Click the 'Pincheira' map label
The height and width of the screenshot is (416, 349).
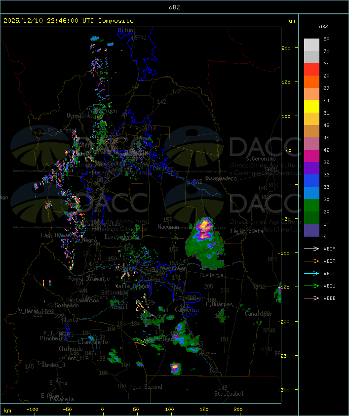click(x=53, y=338)
